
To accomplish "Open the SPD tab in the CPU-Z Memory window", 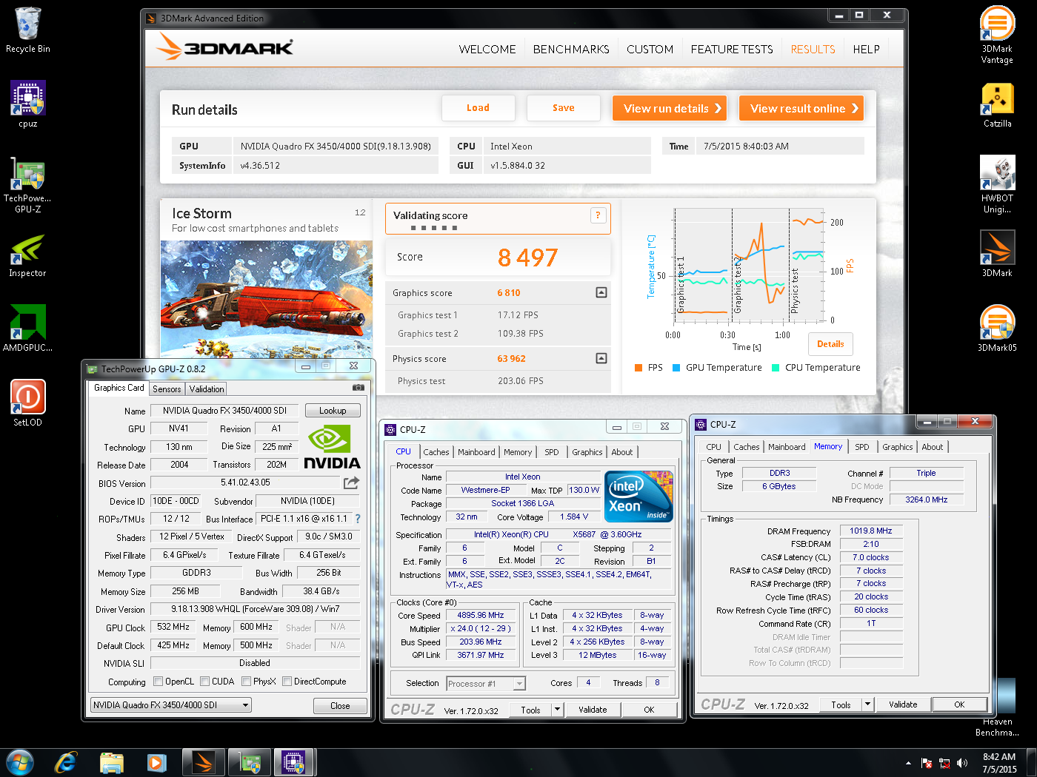I will tap(862, 447).
